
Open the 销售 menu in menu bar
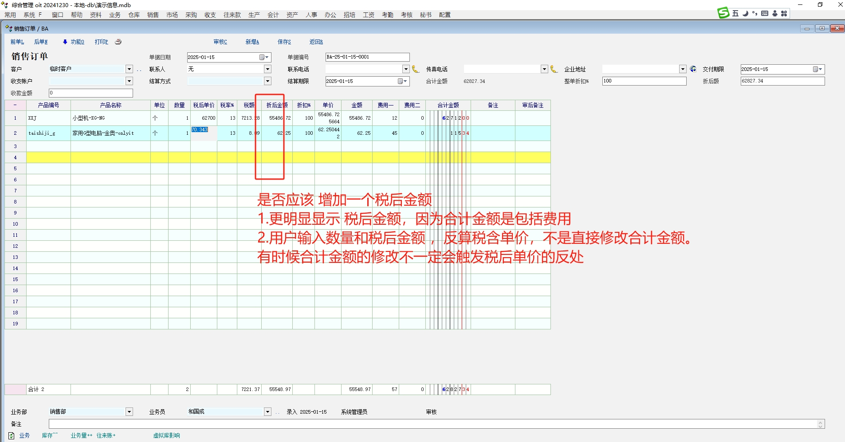153,15
